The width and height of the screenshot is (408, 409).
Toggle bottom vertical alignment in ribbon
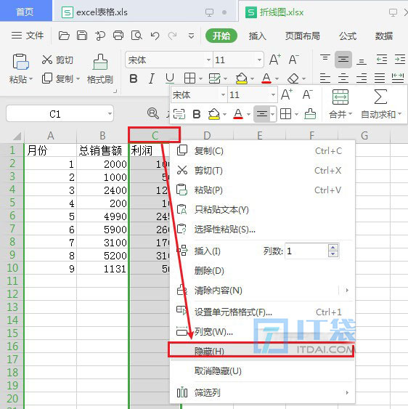coord(362,61)
